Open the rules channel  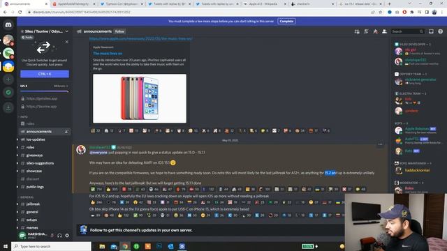(44, 123)
